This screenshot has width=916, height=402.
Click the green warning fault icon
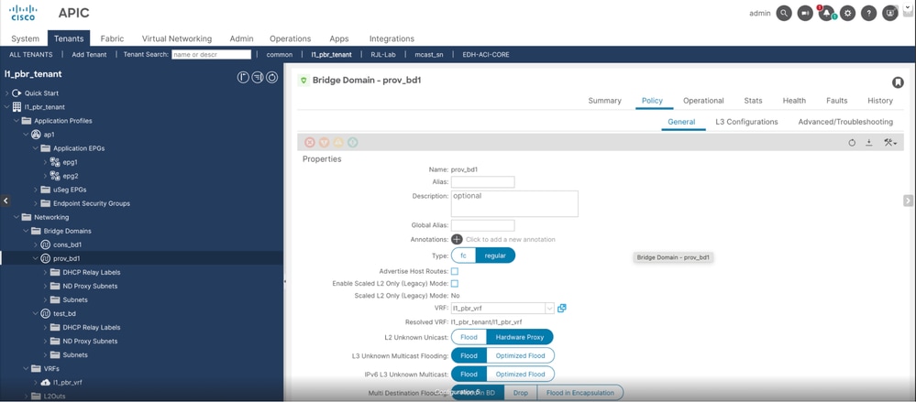[x=353, y=142]
